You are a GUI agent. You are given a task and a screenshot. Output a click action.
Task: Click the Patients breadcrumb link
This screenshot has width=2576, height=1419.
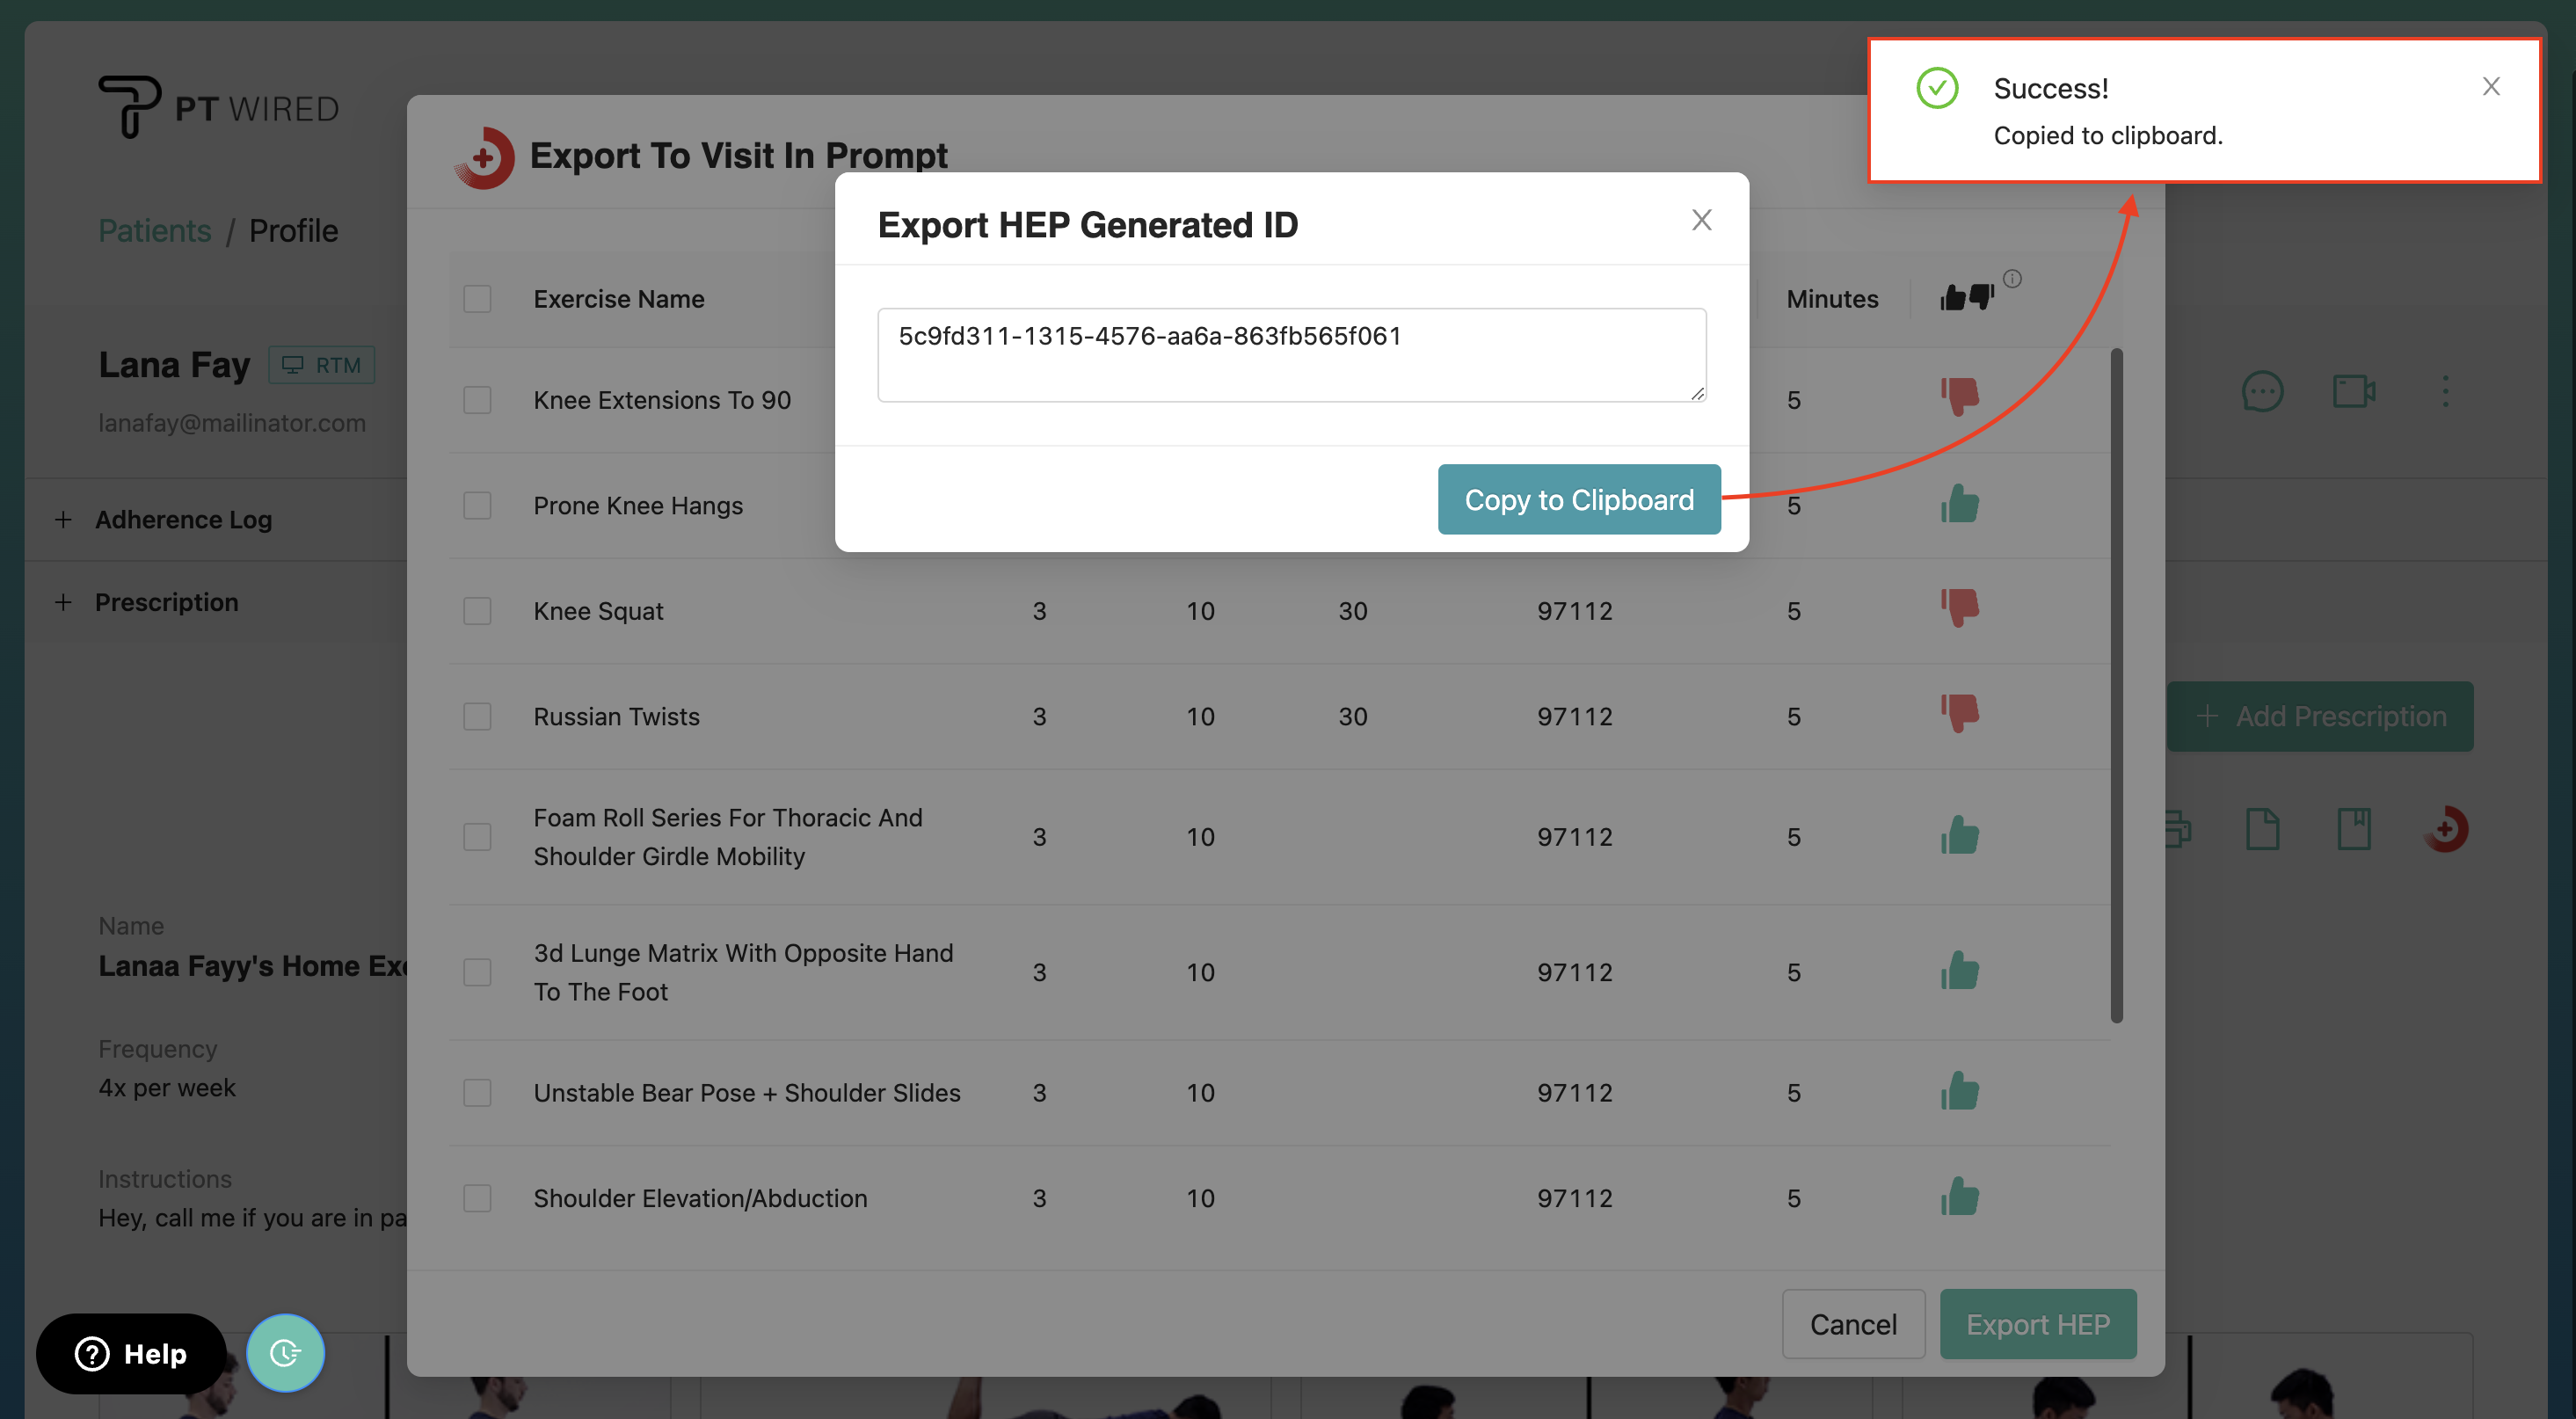pyautogui.click(x=154, y=230)
